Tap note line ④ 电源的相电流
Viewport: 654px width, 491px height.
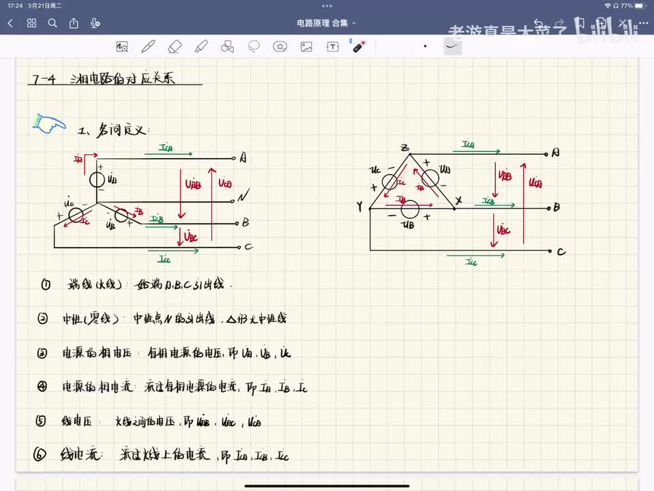(x=172, y=387)
